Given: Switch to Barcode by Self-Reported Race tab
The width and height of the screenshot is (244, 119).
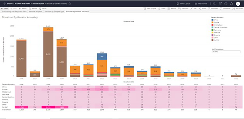Looking at the screenshot, I should [14, 11].
